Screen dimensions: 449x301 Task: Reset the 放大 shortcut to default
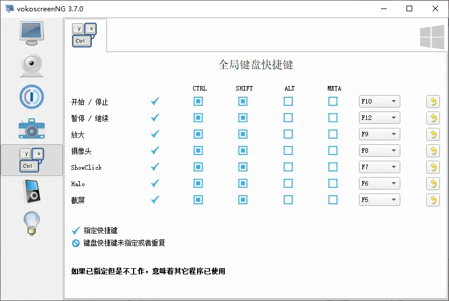[x=433, y=134]
